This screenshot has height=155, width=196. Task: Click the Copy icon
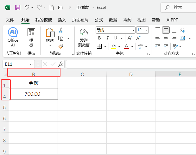61,38
